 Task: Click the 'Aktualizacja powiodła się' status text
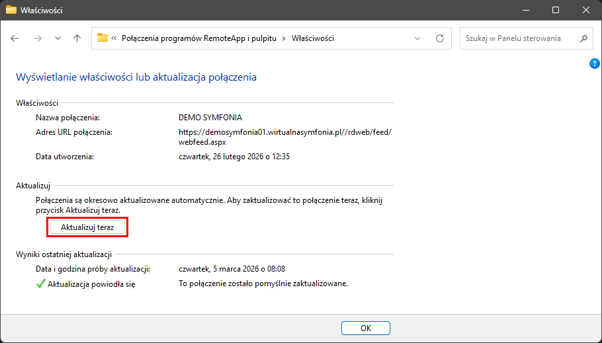point(91,284)
